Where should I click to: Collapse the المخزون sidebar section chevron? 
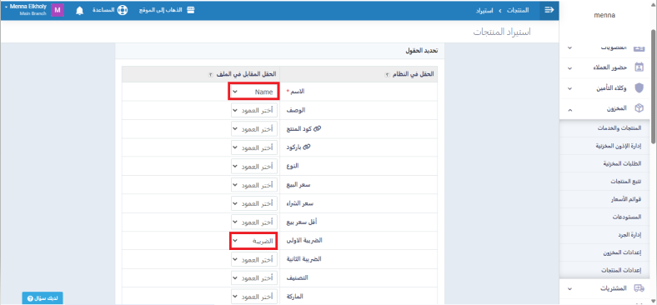point(569,109)
